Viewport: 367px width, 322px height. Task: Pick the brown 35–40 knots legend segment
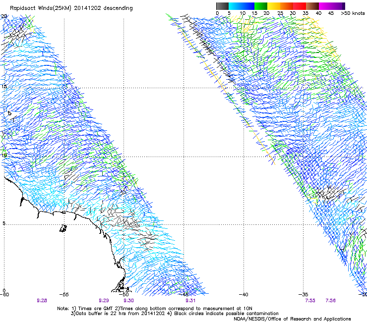click(x=312, y=6)
